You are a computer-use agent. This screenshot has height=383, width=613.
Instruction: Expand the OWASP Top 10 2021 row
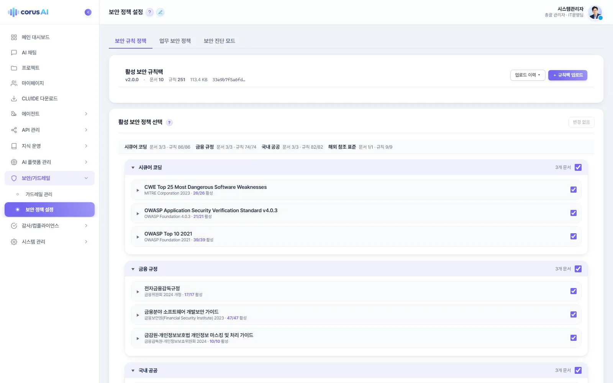(x=138, y=237)
